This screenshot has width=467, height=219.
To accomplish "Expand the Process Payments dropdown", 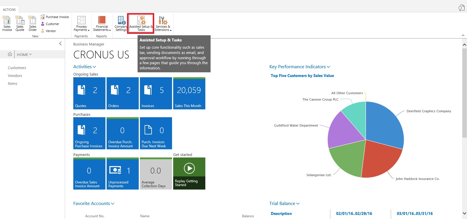I will point(81,24).
